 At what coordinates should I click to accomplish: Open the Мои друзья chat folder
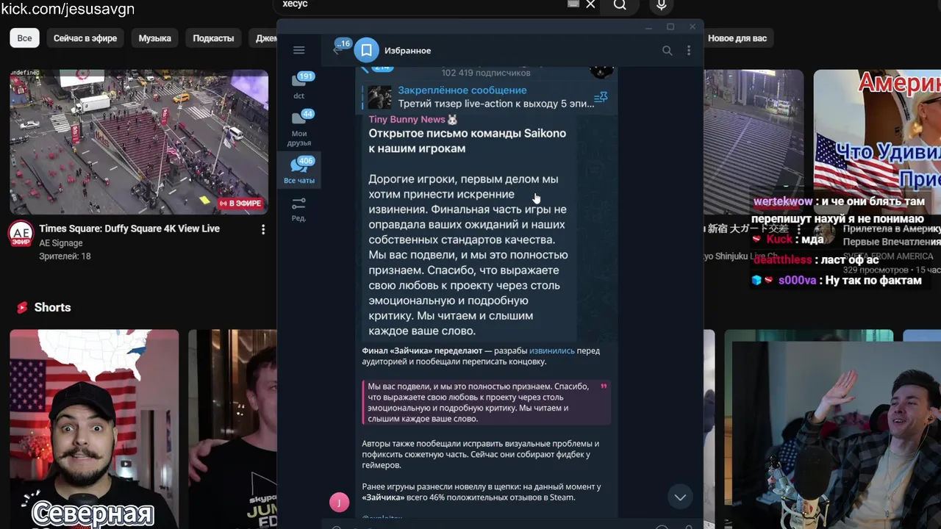click(299, 128)
